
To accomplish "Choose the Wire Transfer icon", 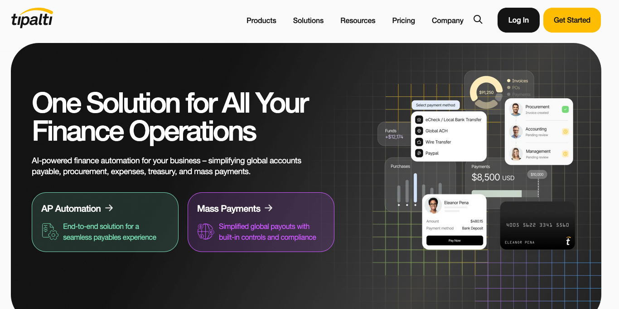I will point(419,142).
